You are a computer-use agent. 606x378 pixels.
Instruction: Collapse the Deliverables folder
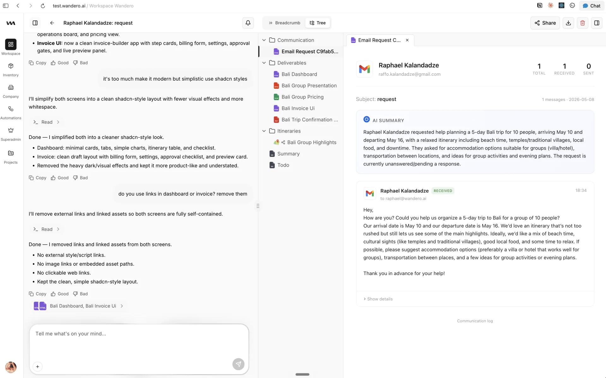pyautogui.click(x=264, y=63)
